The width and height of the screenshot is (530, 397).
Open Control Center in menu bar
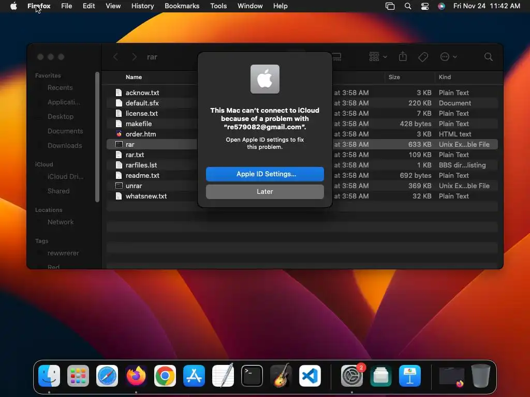point(424,6)
